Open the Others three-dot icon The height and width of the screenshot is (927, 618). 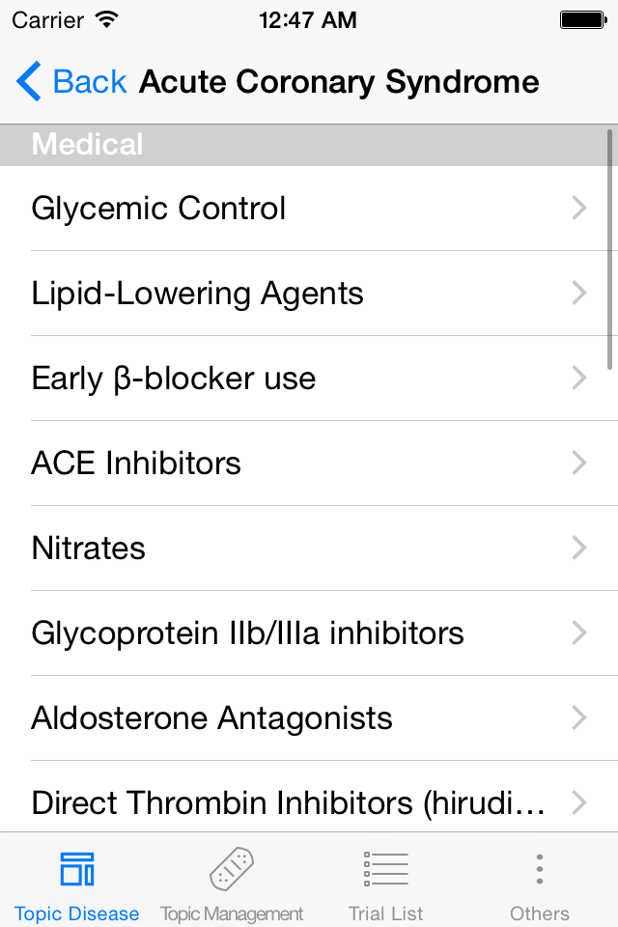pyautogui.click(x=540, y=869)
